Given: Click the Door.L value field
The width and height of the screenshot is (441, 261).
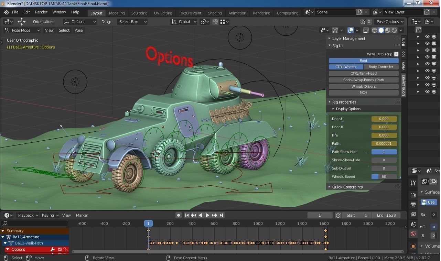Looking at the screenshot, I should (384, 119).
